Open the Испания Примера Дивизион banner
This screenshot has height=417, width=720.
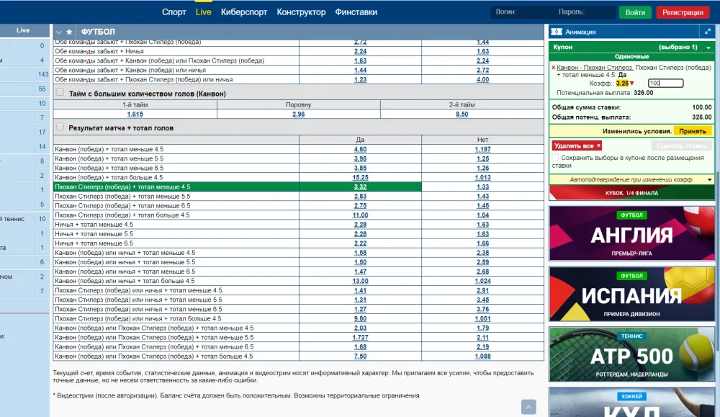coord(631,293)
